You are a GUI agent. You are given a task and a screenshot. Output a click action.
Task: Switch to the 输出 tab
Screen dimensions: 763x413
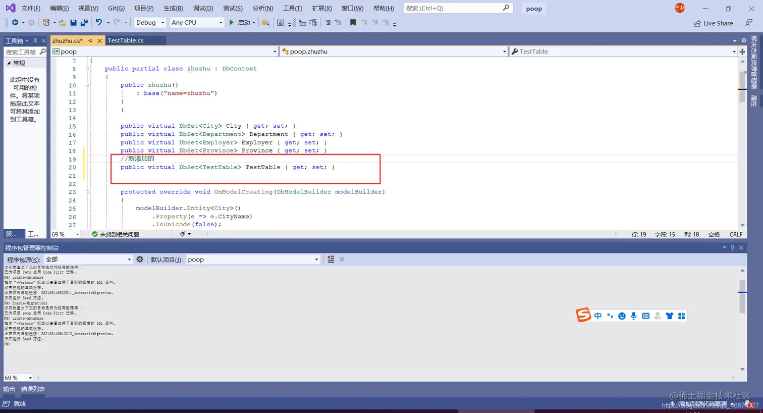pyautogui.click(x=9, y=389)
